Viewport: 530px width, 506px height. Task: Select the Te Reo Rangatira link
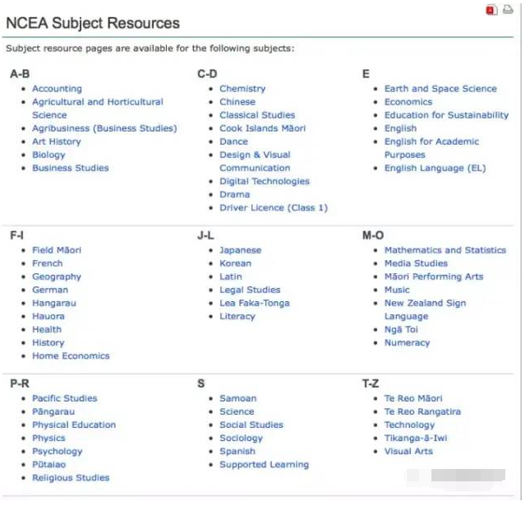[x=422, y=412]
